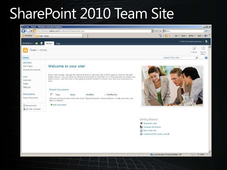Viewport: 227px width, 170px height.
Task: Open Shared Documents in quick launch
Action: (32, 70)
